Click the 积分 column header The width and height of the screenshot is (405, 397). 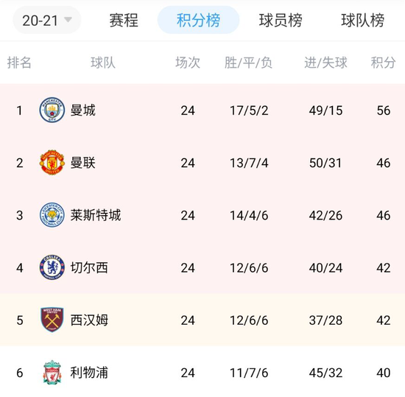(x=383, y=63)
